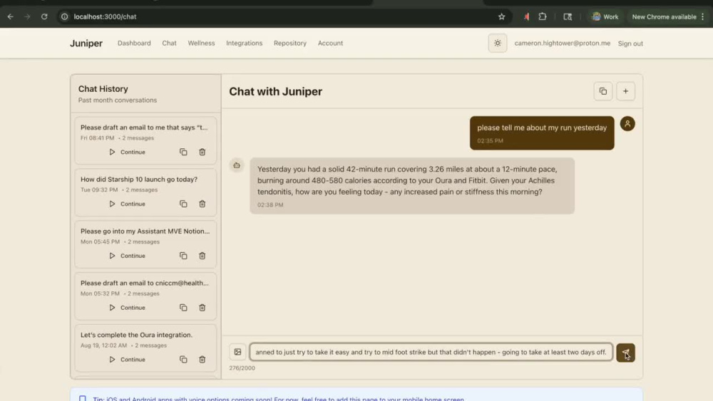Delete the Assistant MVE Notion chat
The image size is (713, 401).
coord(202,256)
